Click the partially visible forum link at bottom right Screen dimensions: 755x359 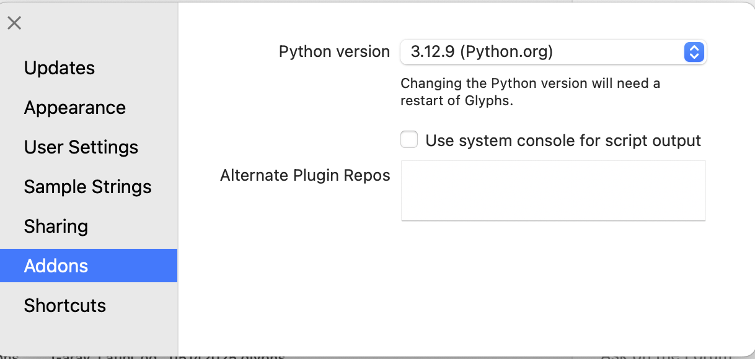[x=642, y=357]
